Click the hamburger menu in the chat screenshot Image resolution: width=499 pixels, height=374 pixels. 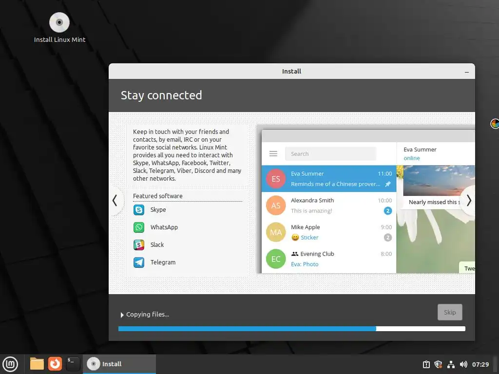[x=273, y=154]
